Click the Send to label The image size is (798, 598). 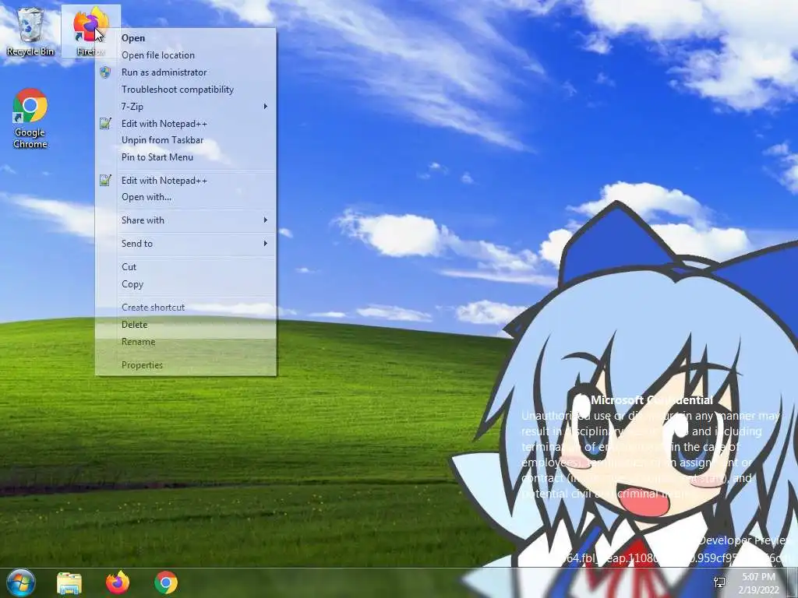(x=137, y=244)
